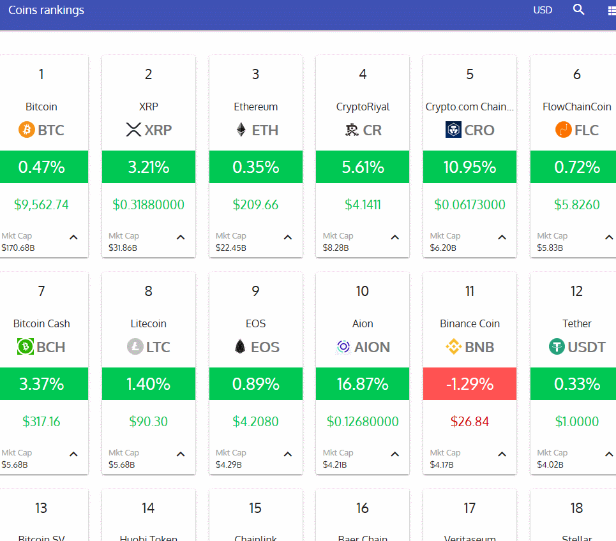Click the grid view icon in header
The image size is (616, 541).
[x=612, y=11]
